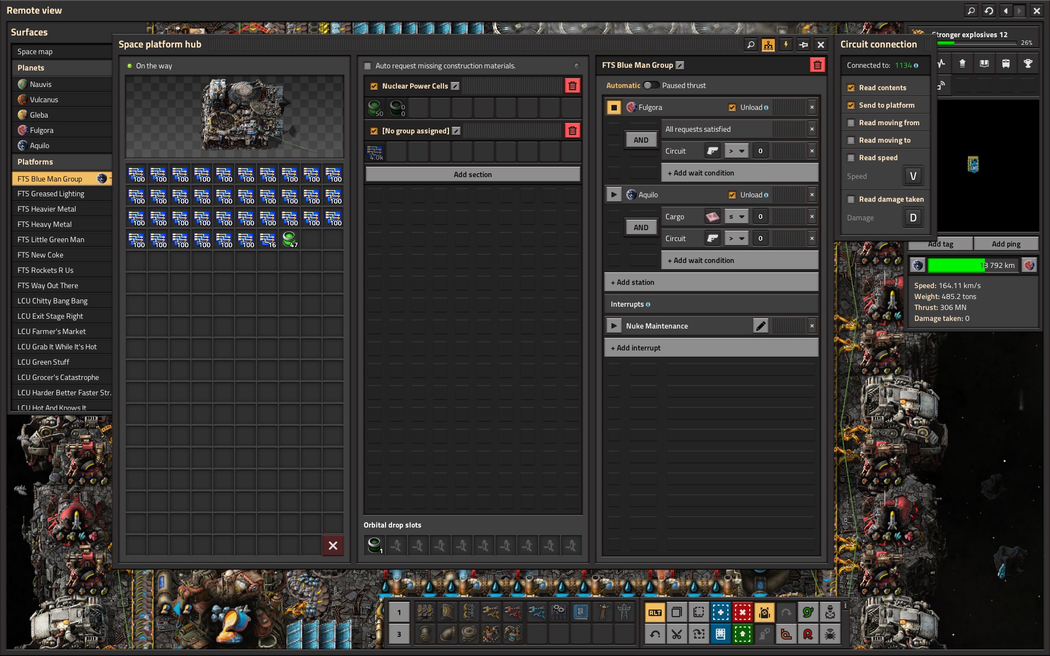Delete the FTS Blue Man Group schedule
The width and height of the screenshot is (1050, 656).
coord(817,65)
